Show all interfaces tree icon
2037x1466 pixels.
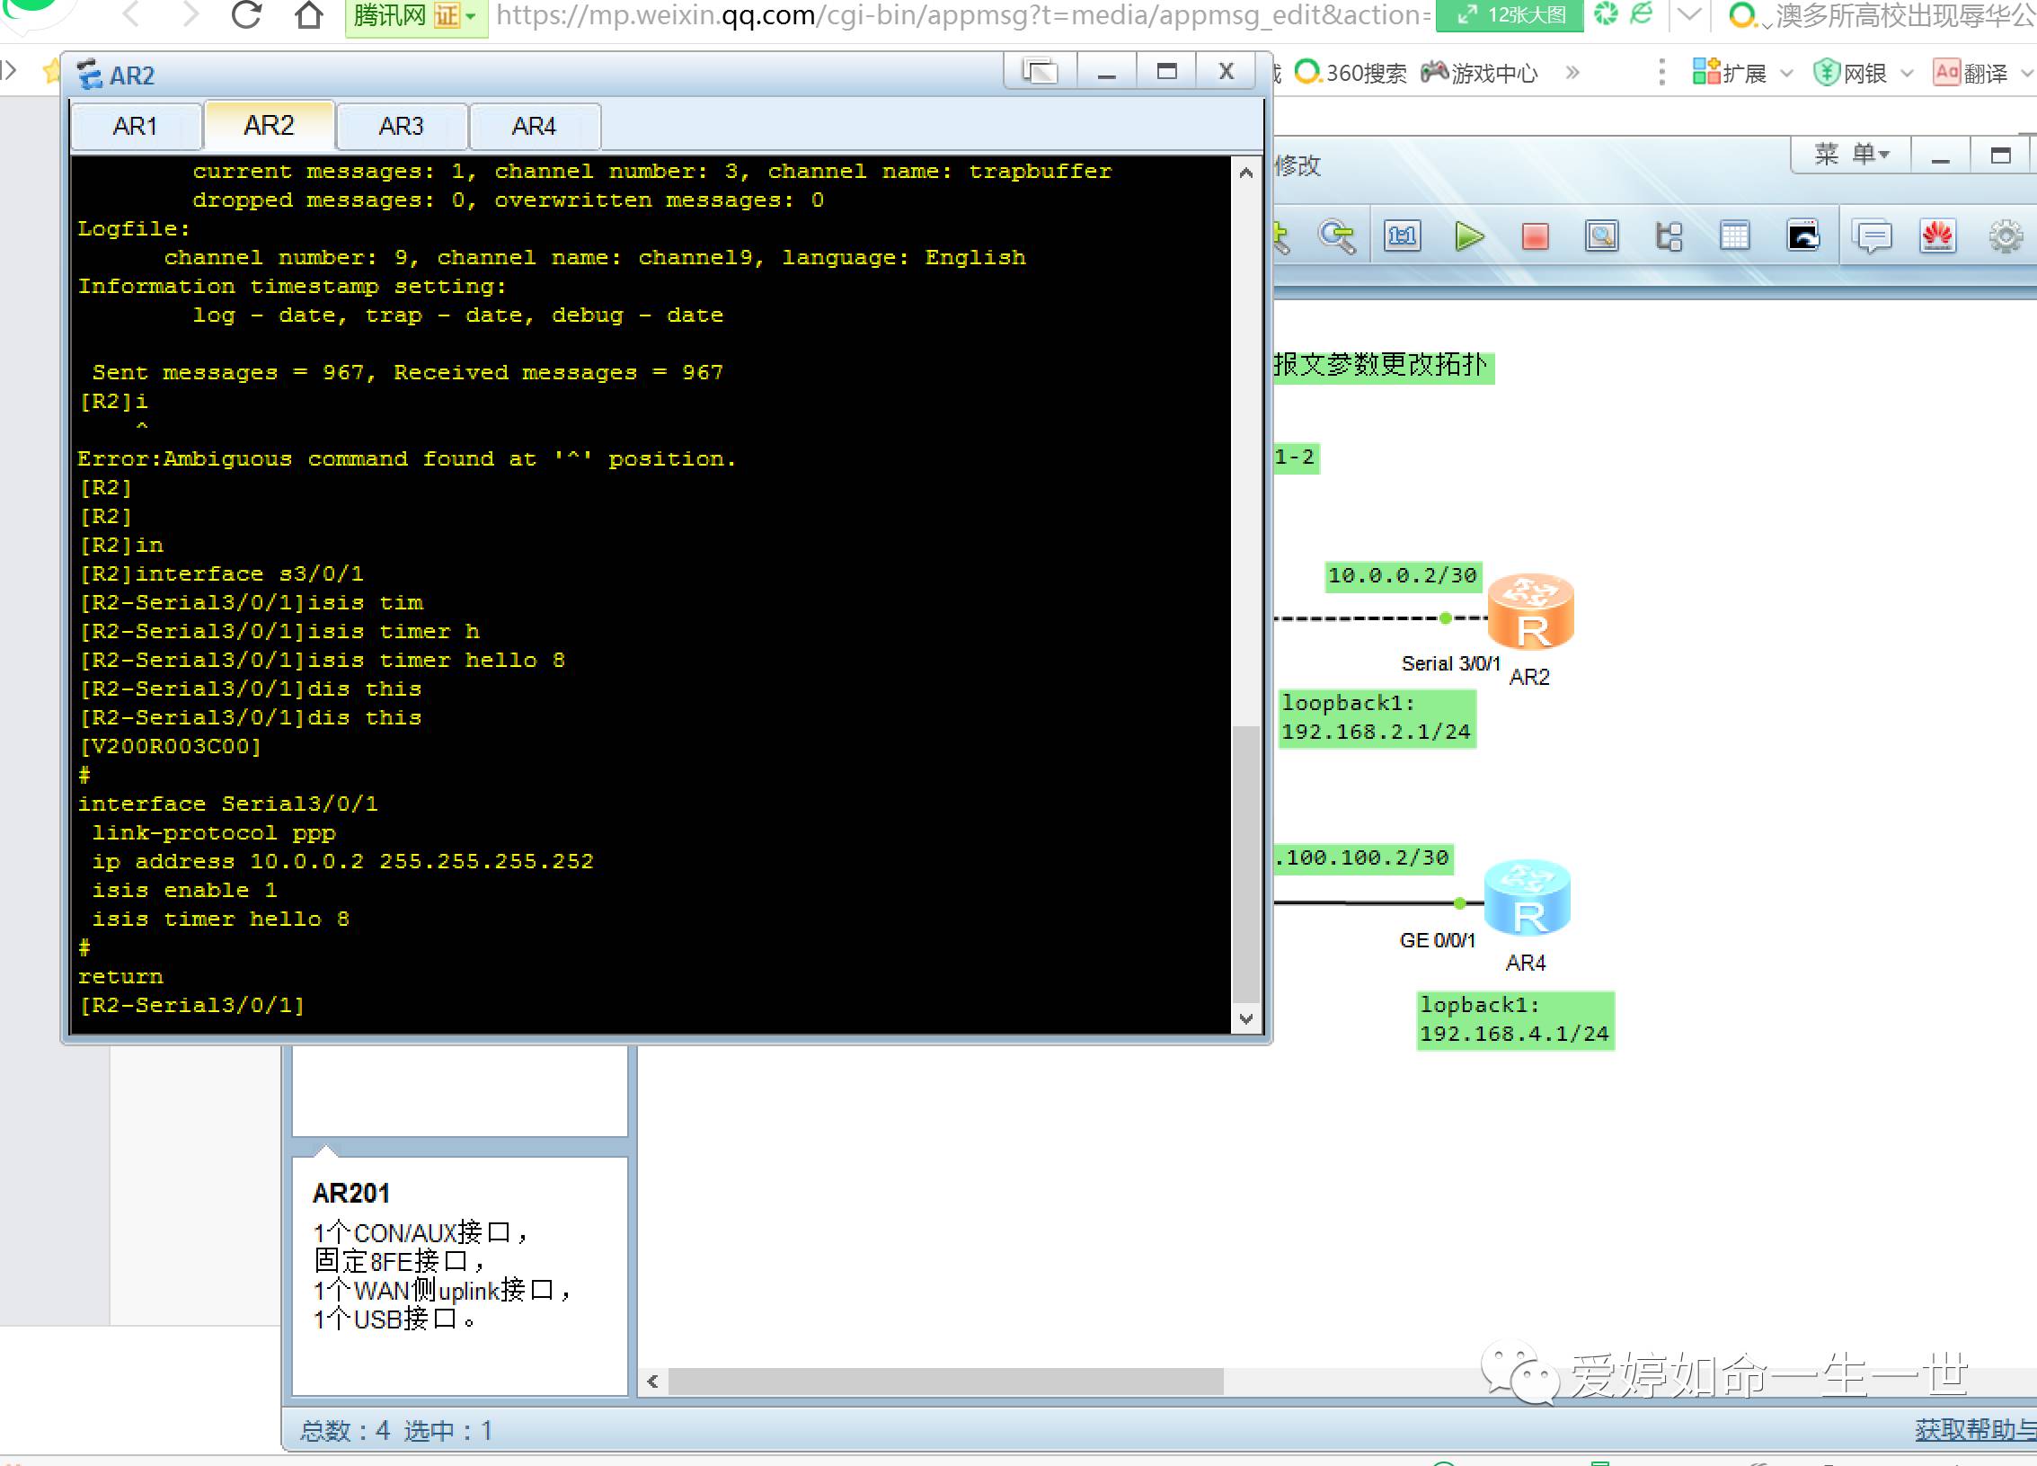coord(1669,237)
